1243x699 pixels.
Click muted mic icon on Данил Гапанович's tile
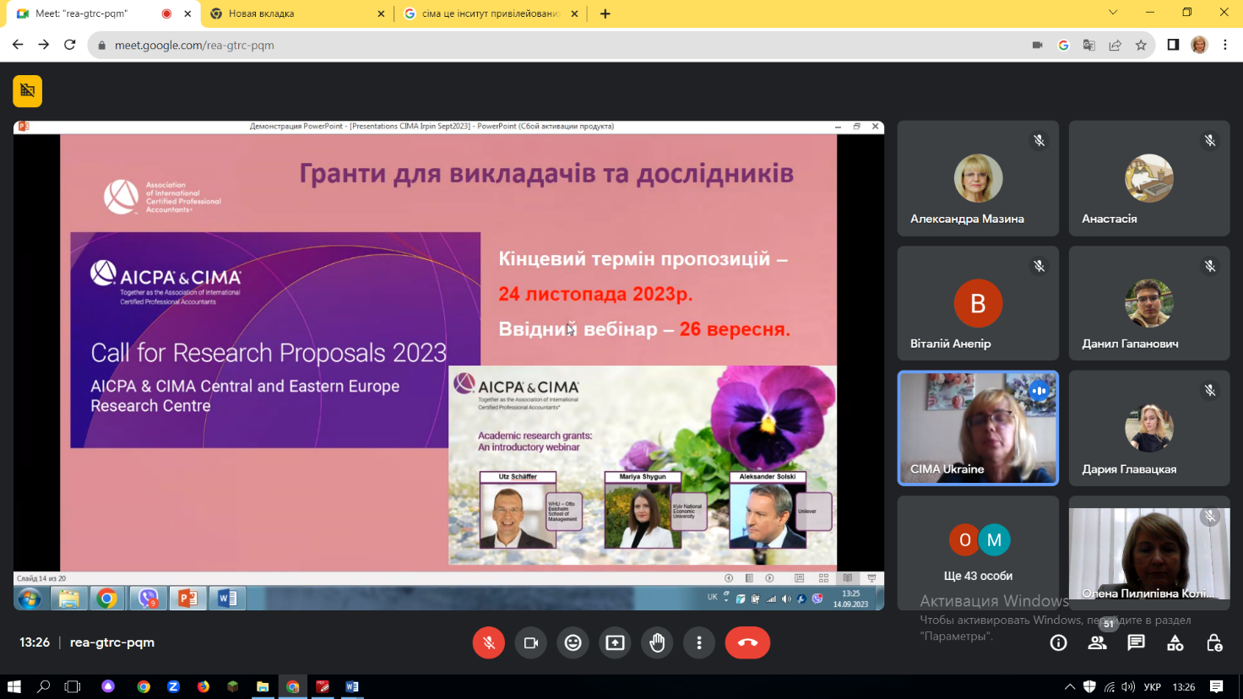click(x=1210, y=266)
